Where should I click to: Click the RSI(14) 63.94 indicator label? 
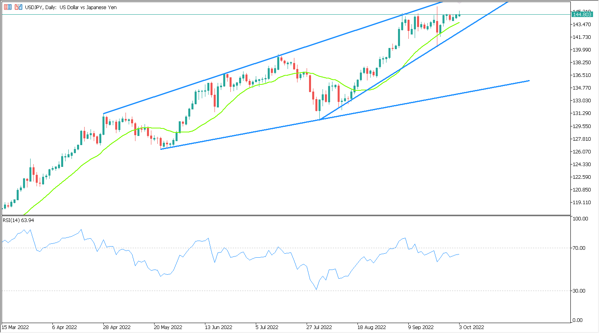18,220
